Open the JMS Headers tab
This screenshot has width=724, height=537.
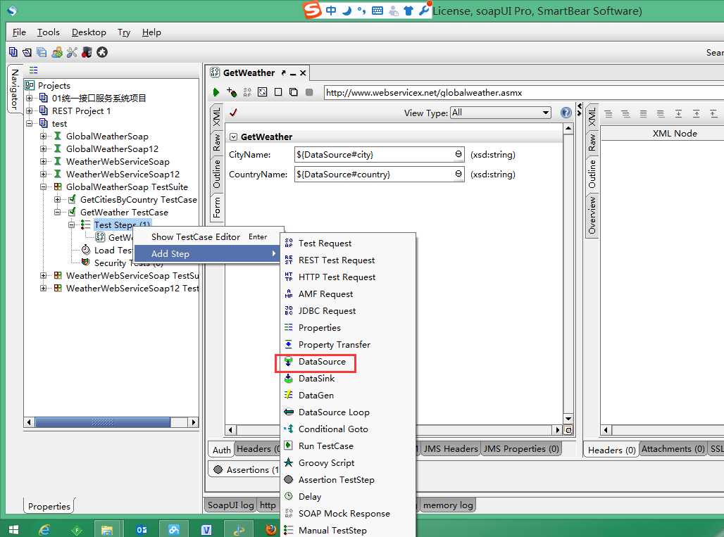[x=451, y=449]
